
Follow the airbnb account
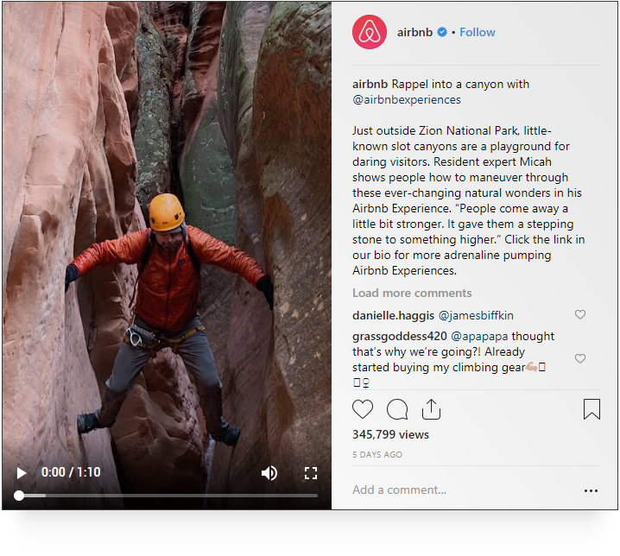click(x=477, y=32)
